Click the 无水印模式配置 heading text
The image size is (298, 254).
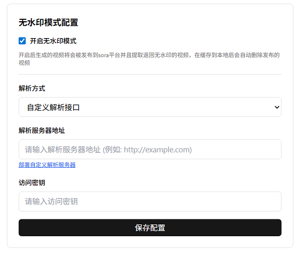pos(48,23)
